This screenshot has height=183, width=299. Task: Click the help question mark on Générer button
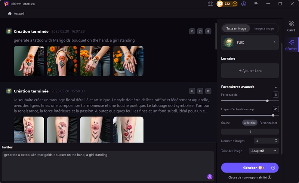(x=273, y=168)
